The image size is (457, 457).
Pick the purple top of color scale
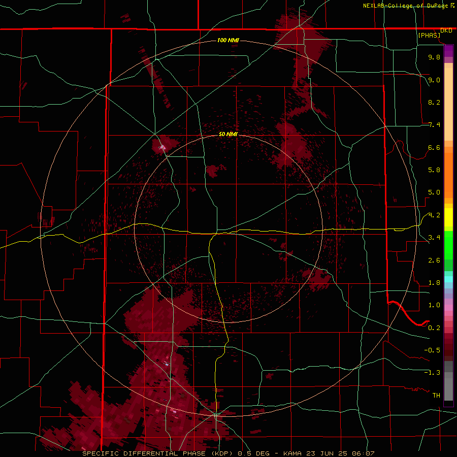[x=448, y=51]
